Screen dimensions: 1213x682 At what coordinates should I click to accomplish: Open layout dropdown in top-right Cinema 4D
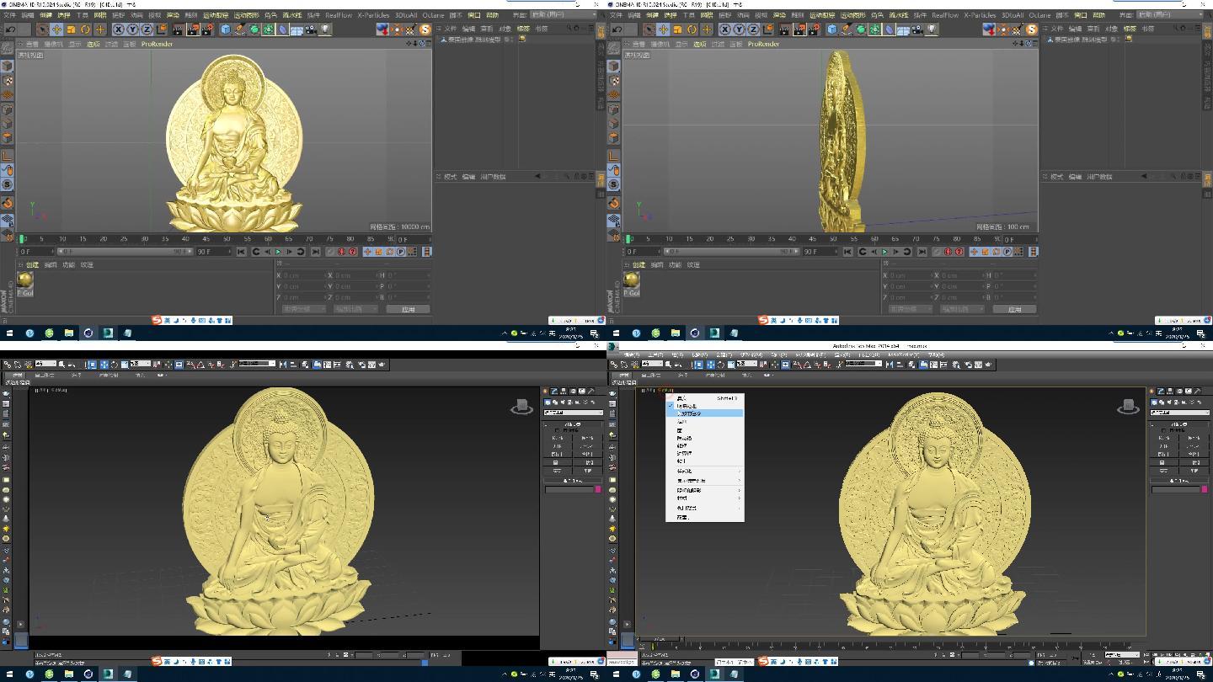pos(1171,14)
